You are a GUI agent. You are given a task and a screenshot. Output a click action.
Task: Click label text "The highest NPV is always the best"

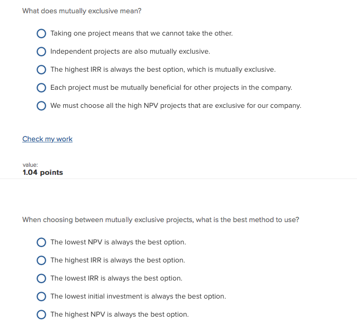119,315
